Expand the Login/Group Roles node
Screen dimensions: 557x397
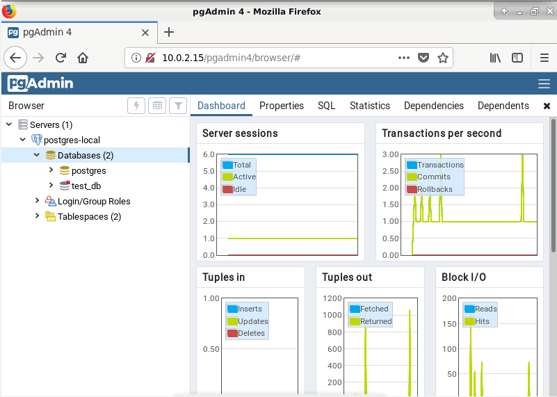[37, 201]
